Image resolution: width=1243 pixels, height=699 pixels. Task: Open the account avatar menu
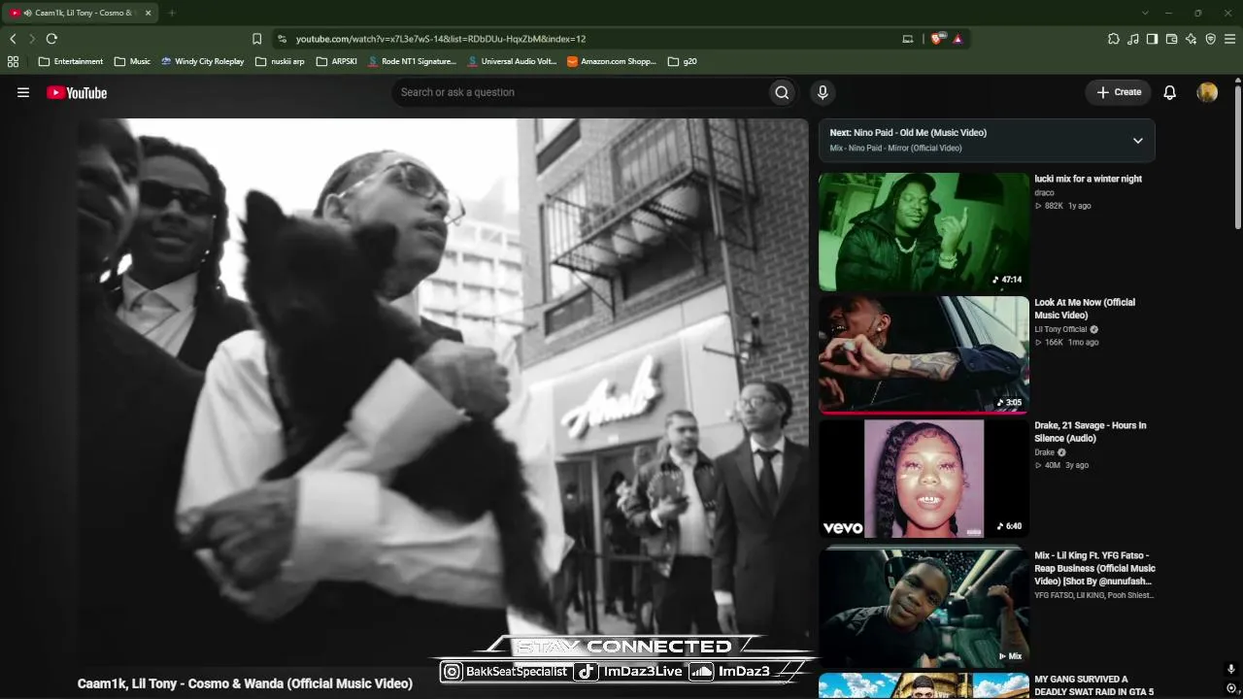(x=1207, y=92)
